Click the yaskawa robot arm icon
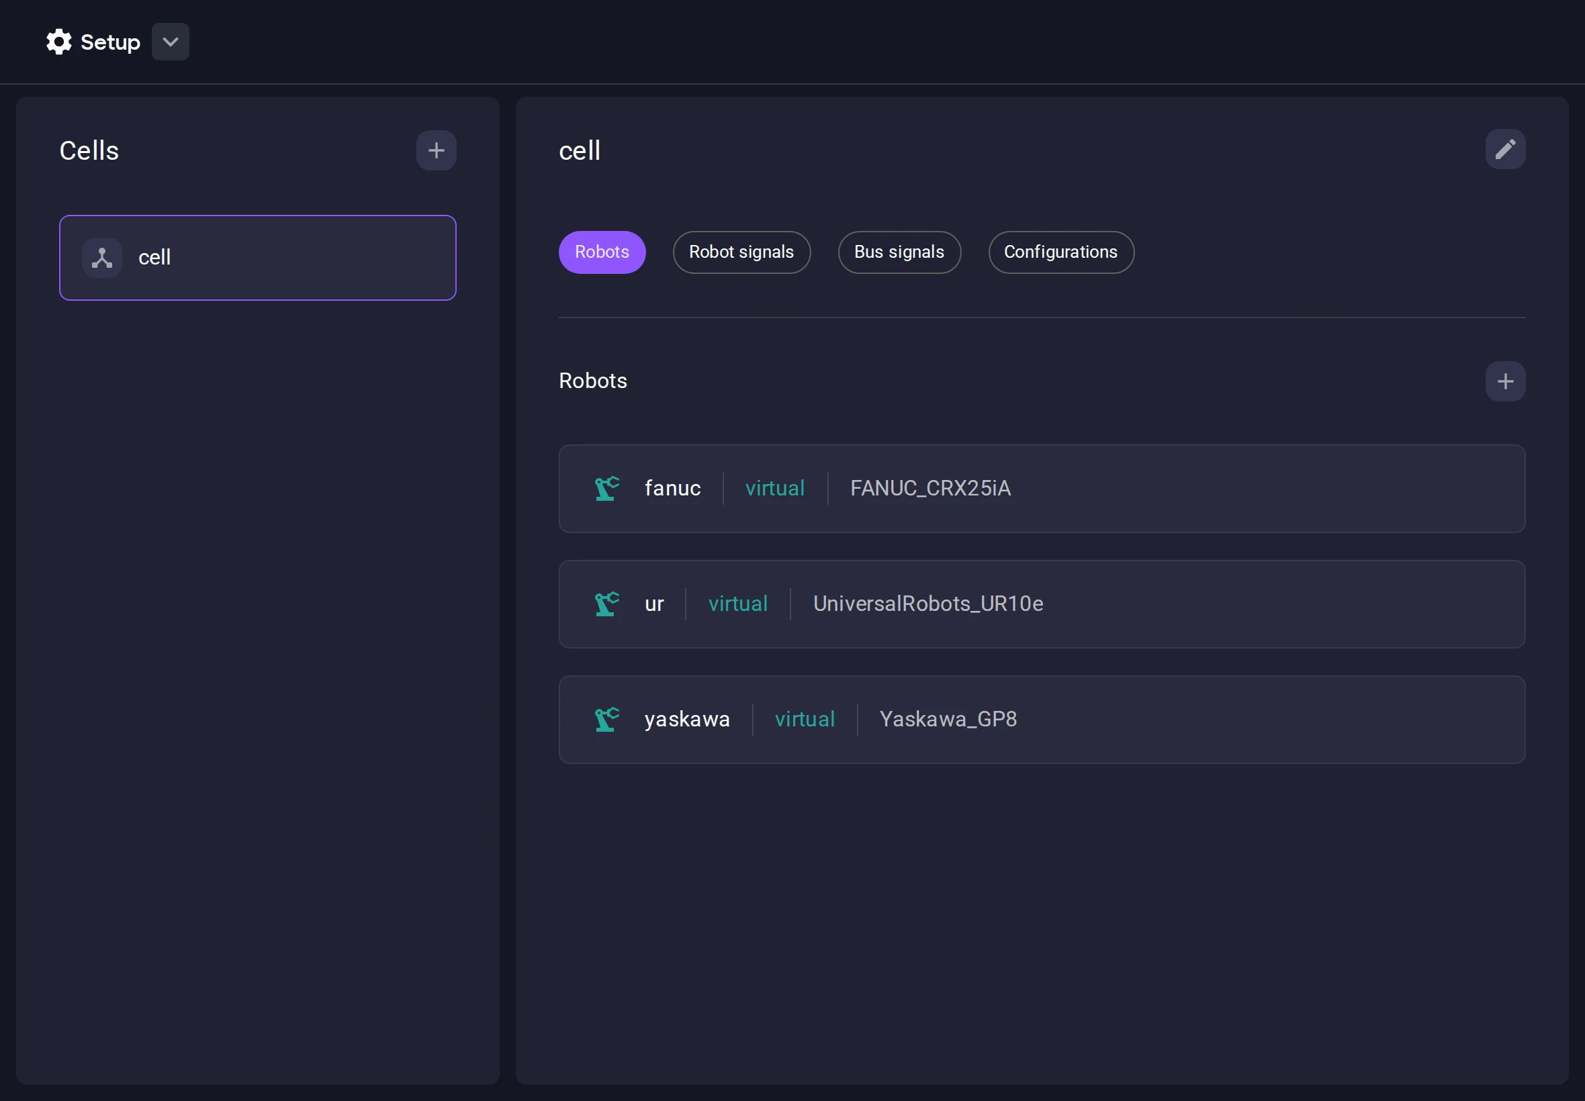 (x=606, y=719)
